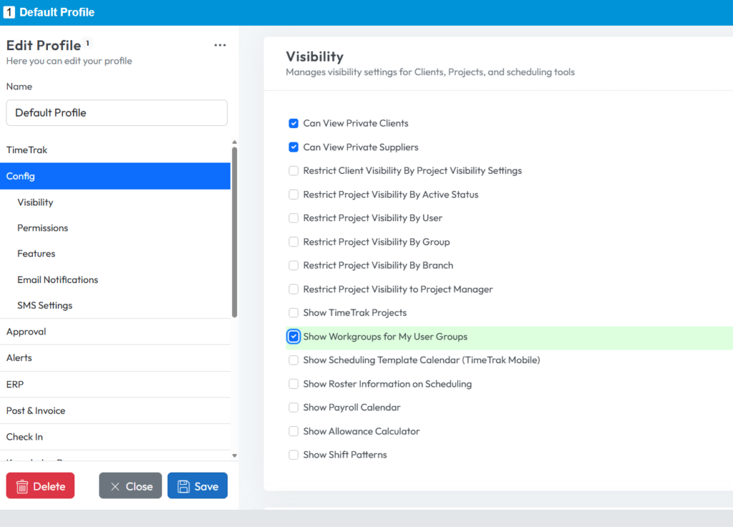The height and width of the screenshot is (527, 733).
Task: Go to SMS Settings
Action: [45, 305]
